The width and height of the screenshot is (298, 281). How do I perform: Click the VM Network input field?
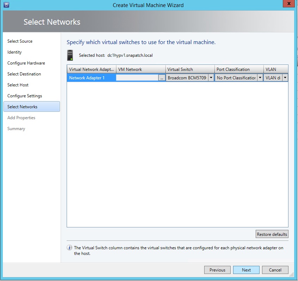[x=137, y=78]
